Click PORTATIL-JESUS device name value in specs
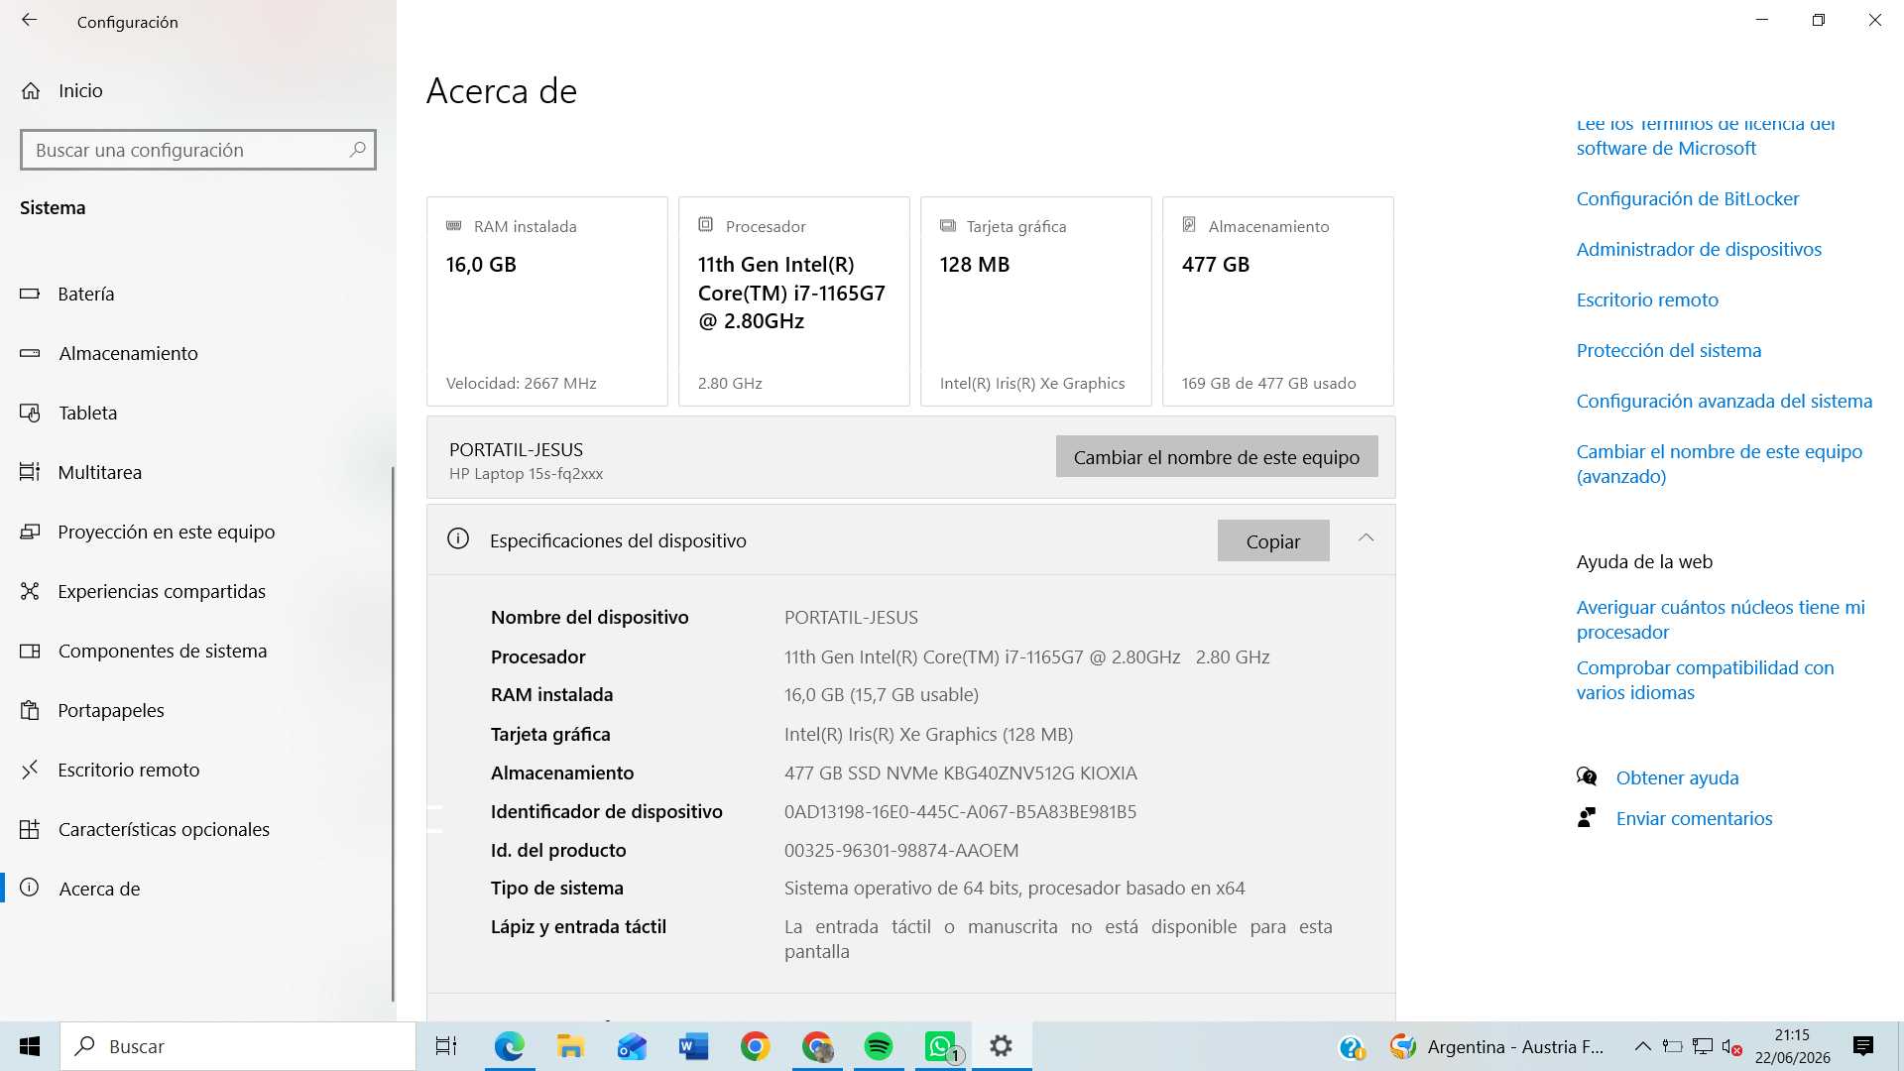 coord(851,617)
